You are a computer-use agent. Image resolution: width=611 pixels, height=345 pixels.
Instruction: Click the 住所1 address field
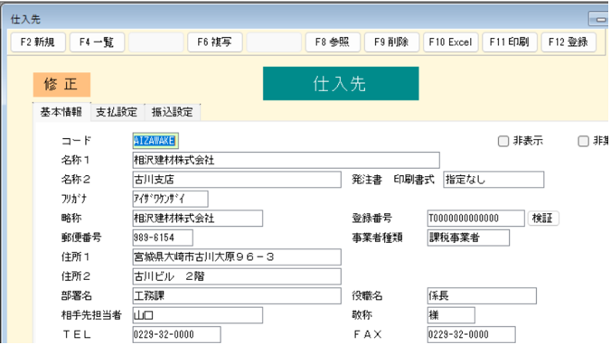(x=237, y=257)
